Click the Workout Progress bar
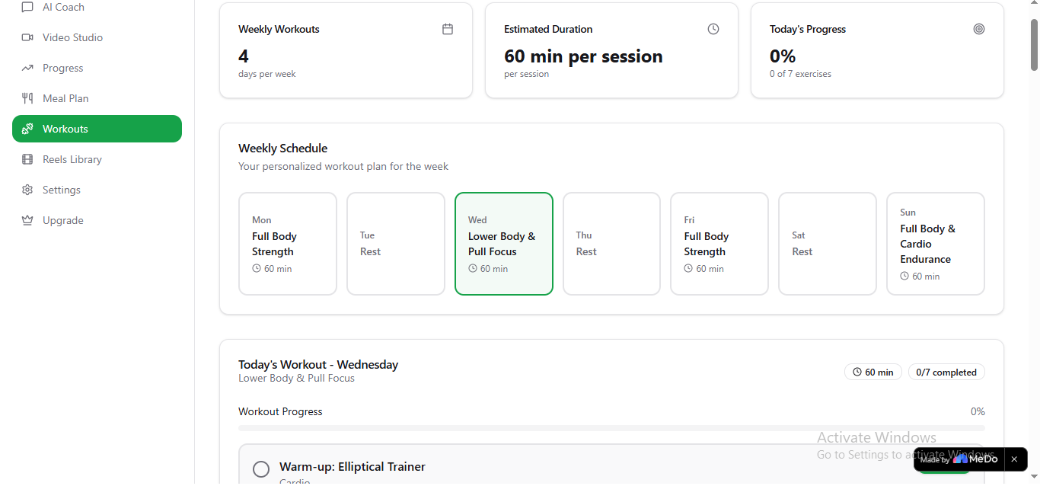 coord(611,429)
